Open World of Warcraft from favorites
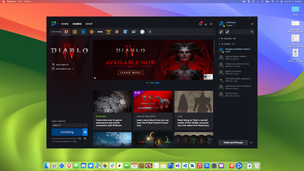This screenshot has width=304, height=171. click(75, 32)
